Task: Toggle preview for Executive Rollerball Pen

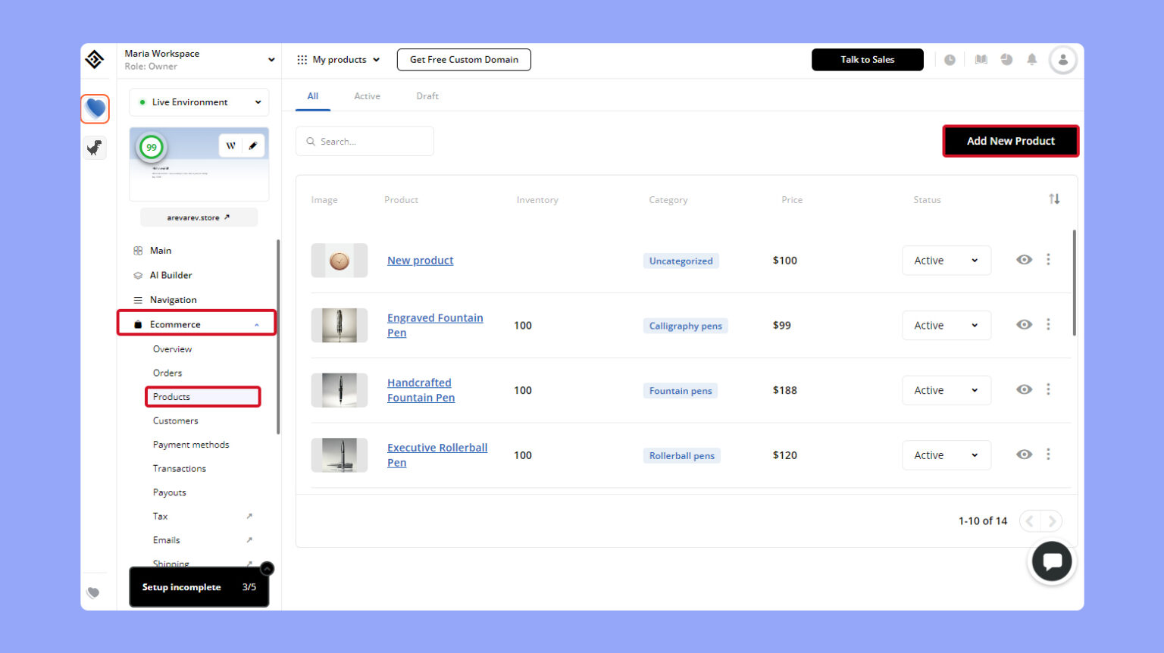Action: point(1025,455)
